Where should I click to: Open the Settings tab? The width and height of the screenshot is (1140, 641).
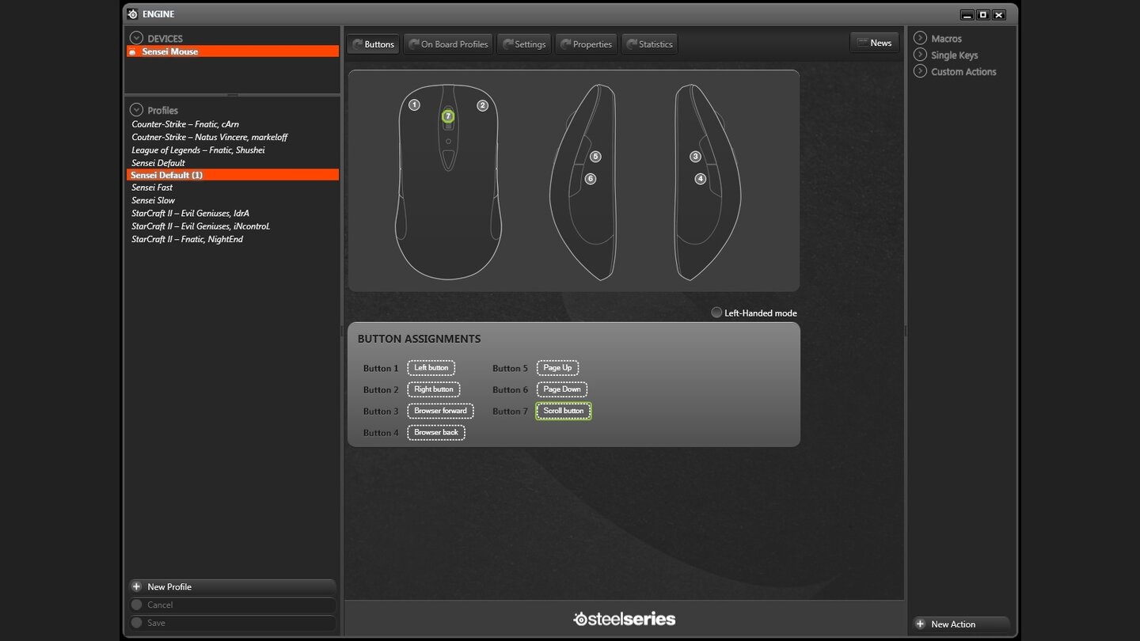523,44
